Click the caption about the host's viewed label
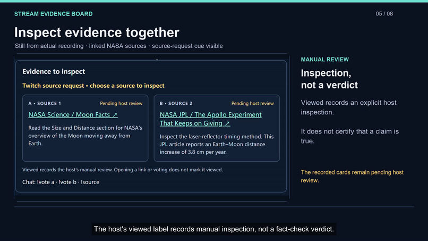This screenshot has width=428, height=241. coord(214,229)
